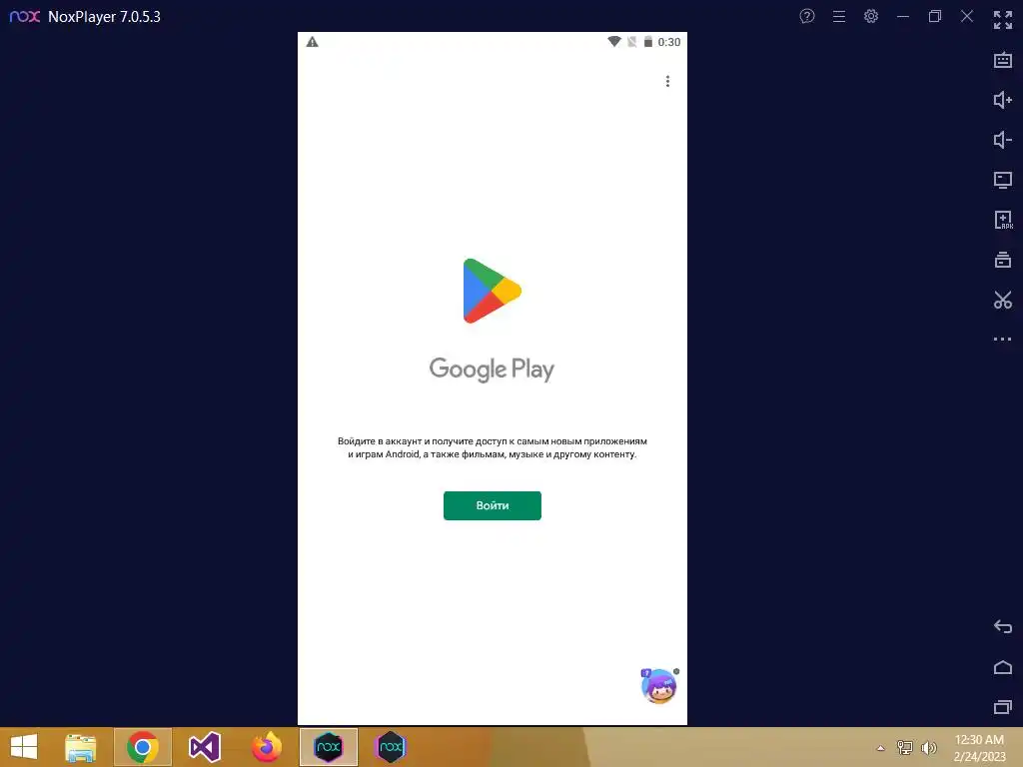The image size is (1023, 767).
Task: Open the keyboard mapping tool in sidebar
Action: (x=1003, y=61)
